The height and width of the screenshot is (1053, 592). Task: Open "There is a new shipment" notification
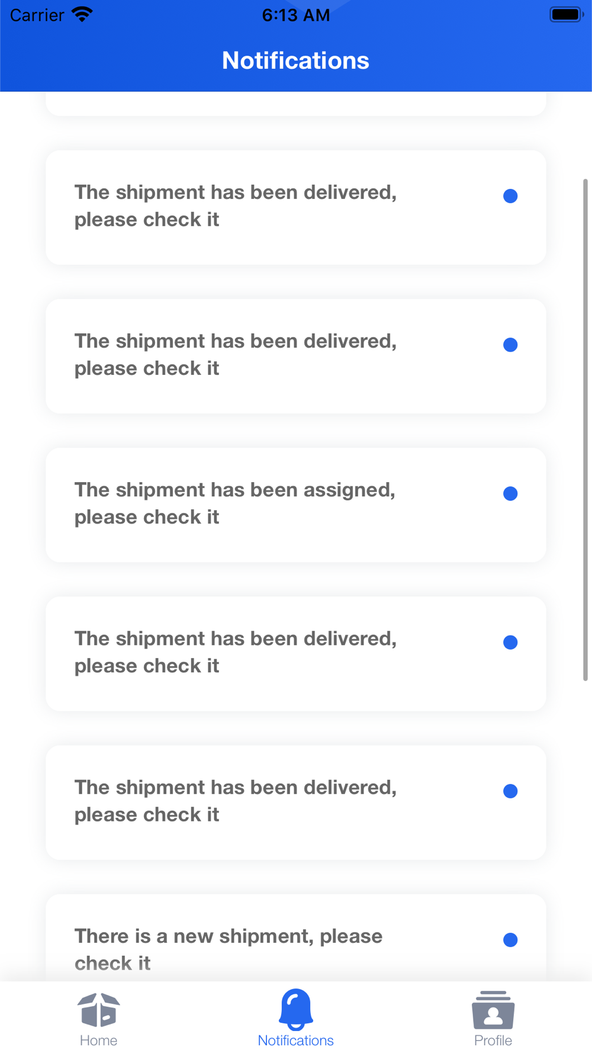coord(295,938)
